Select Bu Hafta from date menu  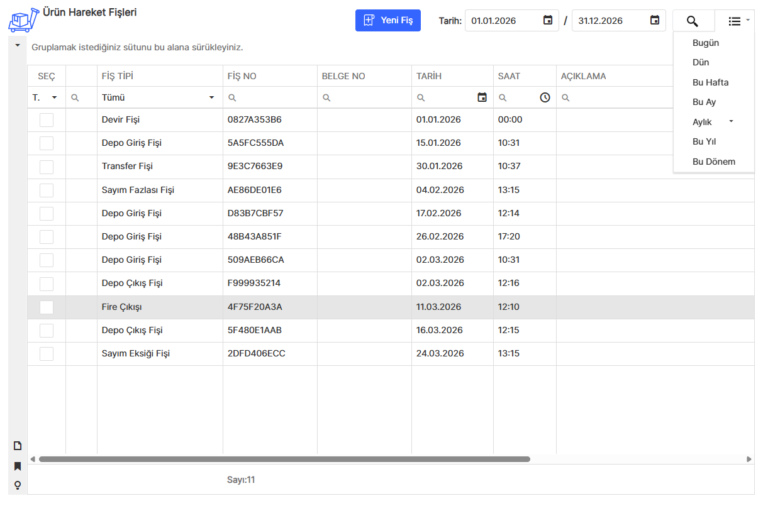pyautogui.click(x=710, y=82)
